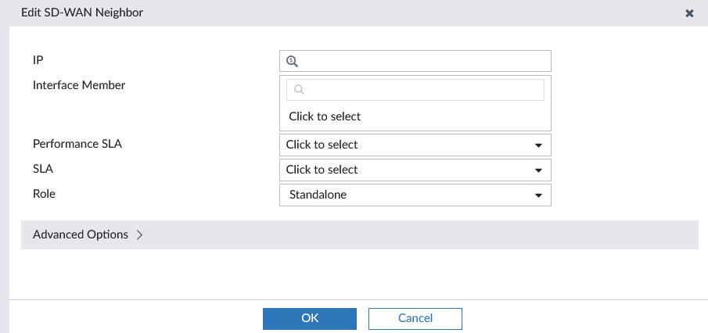Open the Performance SLA dropdown
This screenshot has width=708, height=333.
pyautogui.click(x=407, y=145)
